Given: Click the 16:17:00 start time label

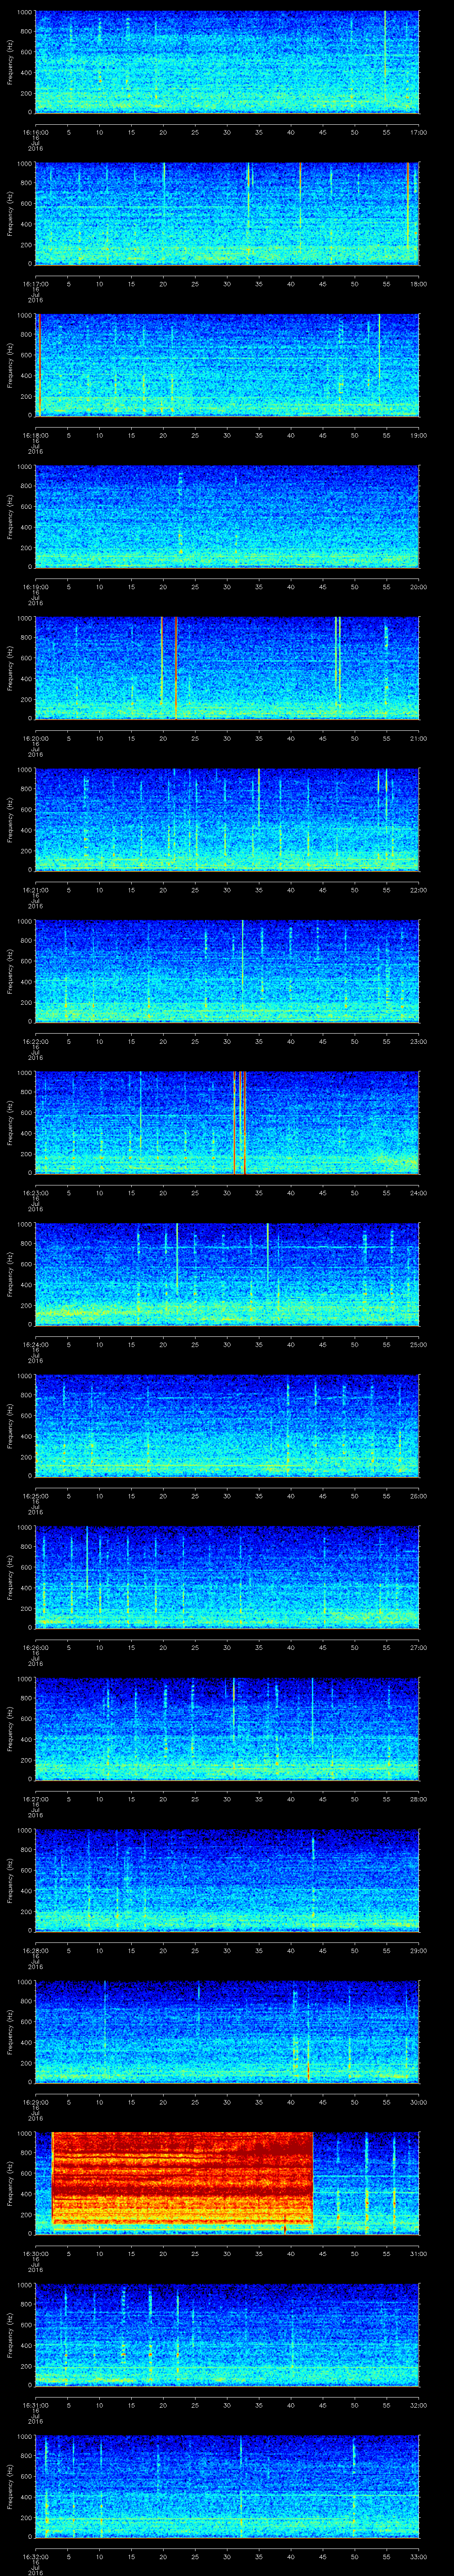Looking at the screenshot, I should [35, 284].
